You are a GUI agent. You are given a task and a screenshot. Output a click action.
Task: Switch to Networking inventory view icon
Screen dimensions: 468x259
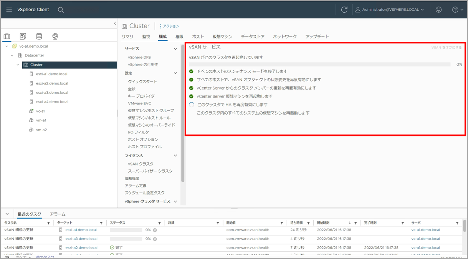[55, 37]
